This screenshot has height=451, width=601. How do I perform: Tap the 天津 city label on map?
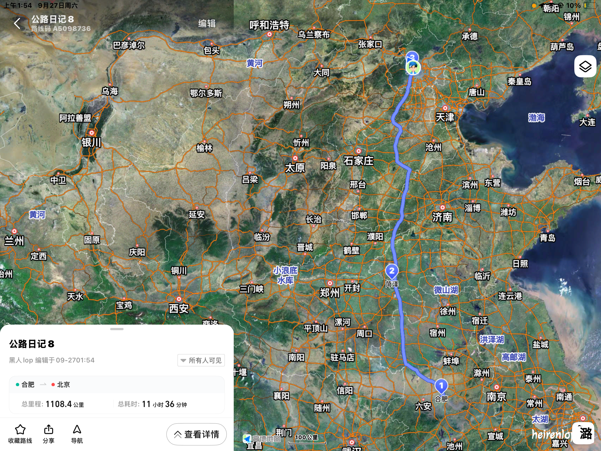[x=445, y=117]
